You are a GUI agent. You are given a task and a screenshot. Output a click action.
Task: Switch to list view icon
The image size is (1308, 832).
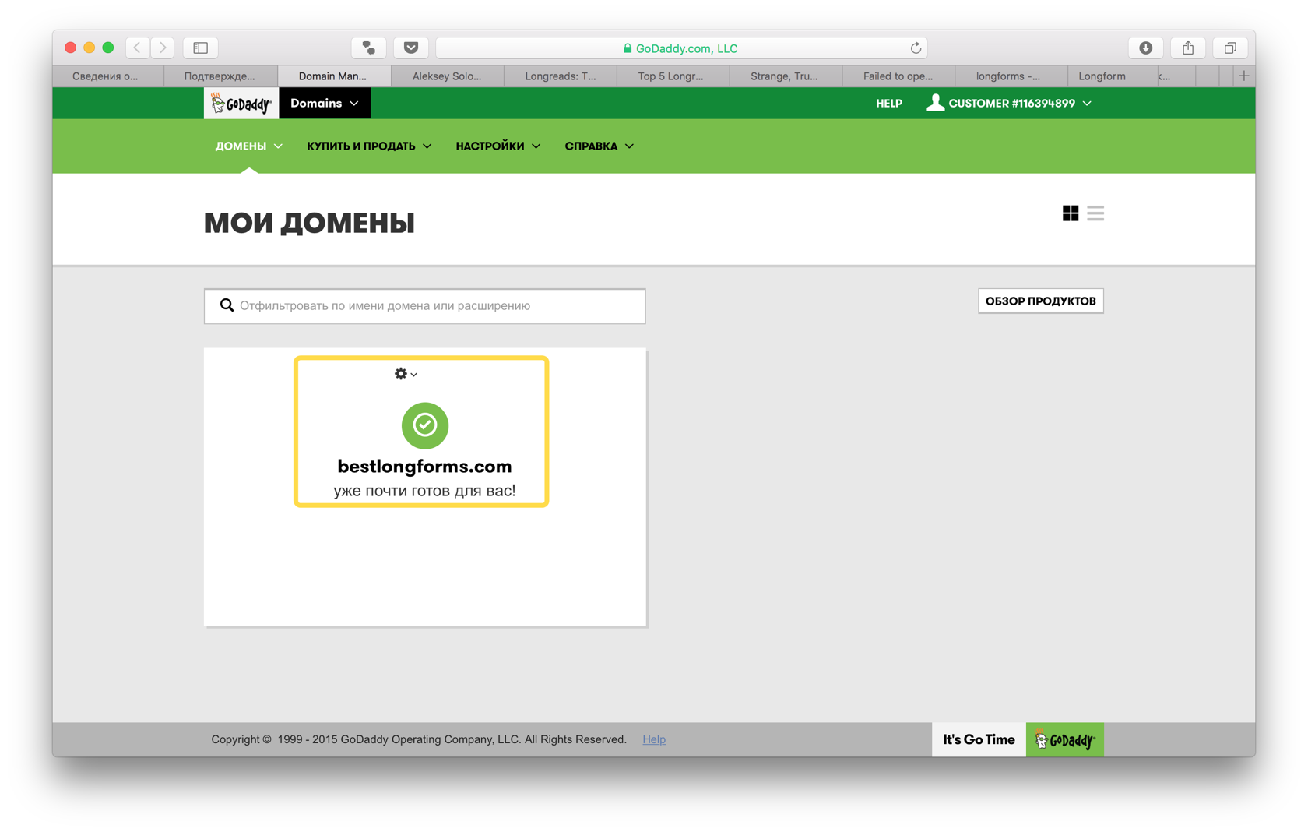point(1095,213)
